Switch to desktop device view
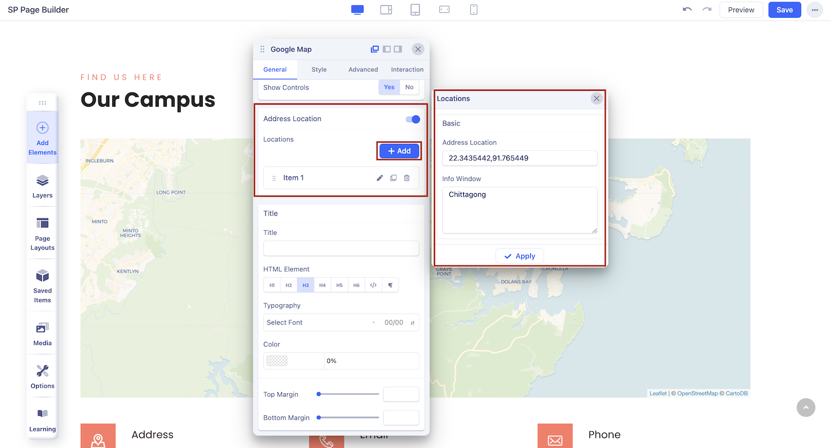This screenshot has width=831, height=448. click(357, 10)
